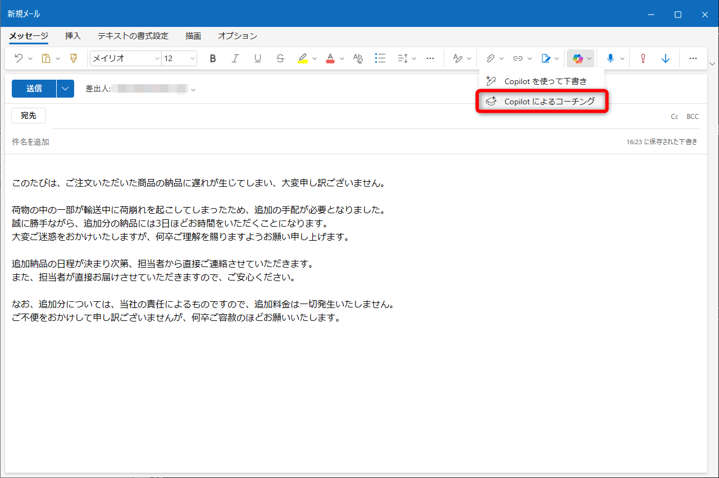The image size is (719, 478).
Task: Click the 宛先 recipient button
Action: point(28,116)
